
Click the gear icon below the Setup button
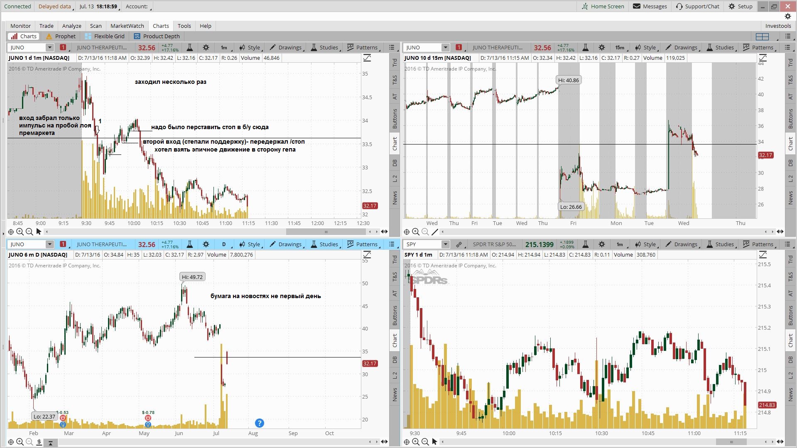coord(787,16)
